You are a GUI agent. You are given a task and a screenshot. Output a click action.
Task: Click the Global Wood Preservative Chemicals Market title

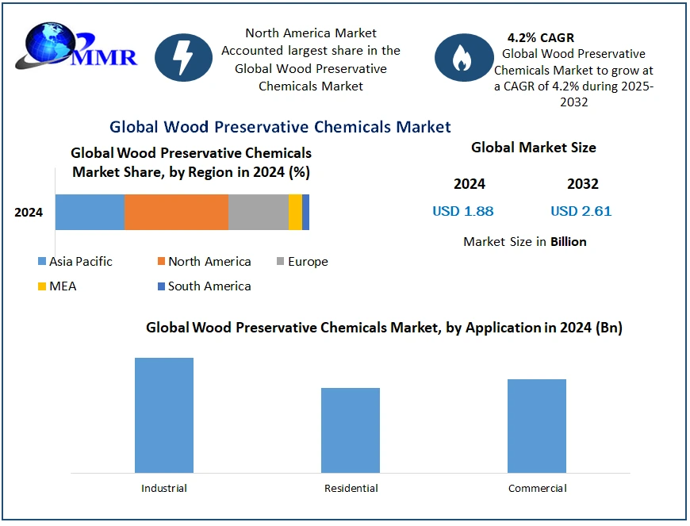[280, 127]
